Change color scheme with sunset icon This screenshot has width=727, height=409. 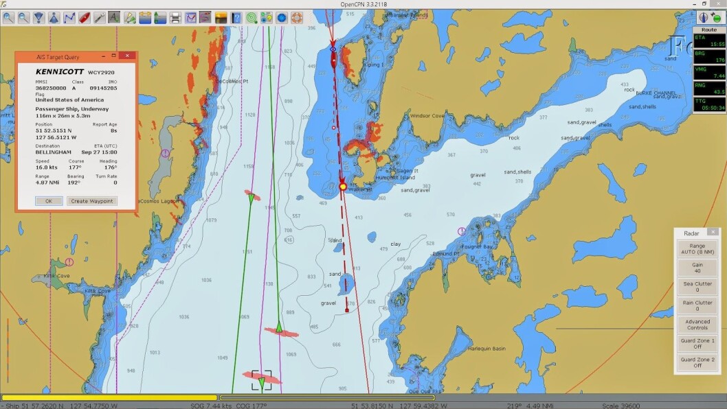click(221, 18)
